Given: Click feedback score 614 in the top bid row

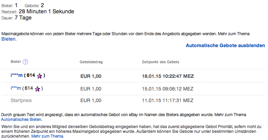Looking at the screenshot, I should pos(30,76).
